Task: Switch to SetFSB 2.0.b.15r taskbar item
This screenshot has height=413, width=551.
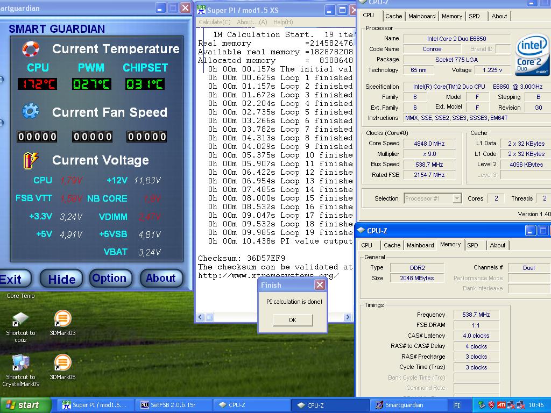Action: (x=173, y=405)
